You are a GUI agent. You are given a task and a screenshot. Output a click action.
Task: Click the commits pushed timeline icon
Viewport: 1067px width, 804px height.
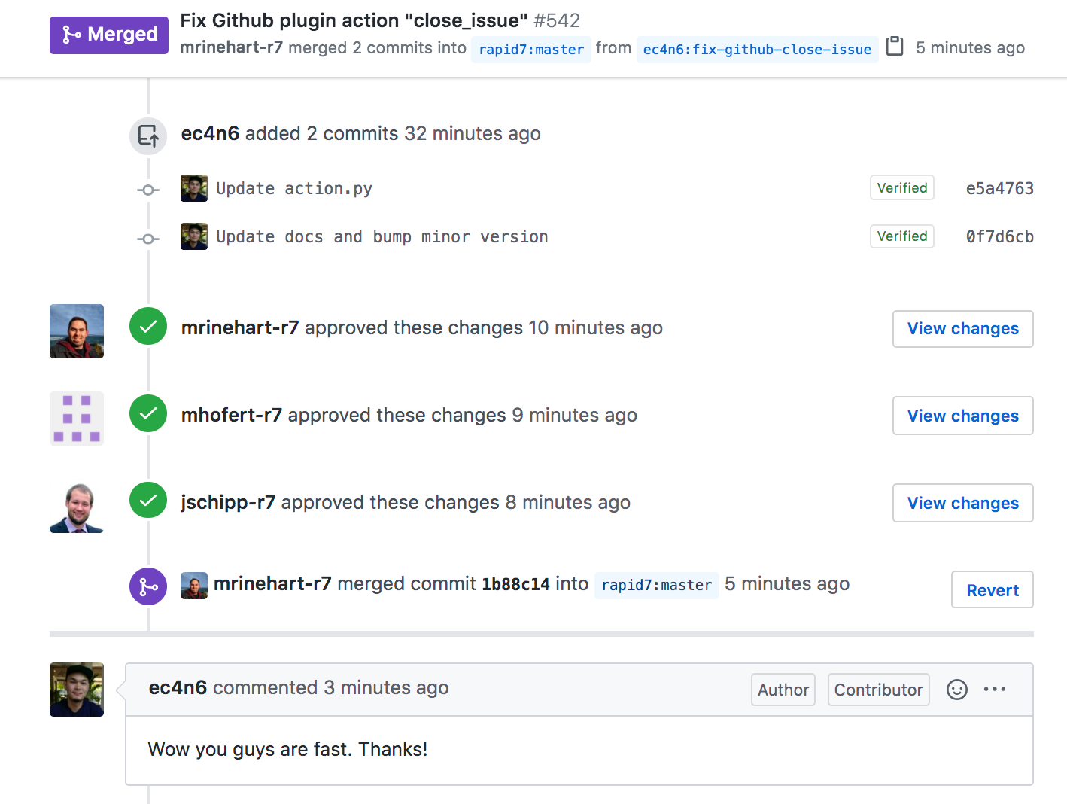(x=148, y=136)
